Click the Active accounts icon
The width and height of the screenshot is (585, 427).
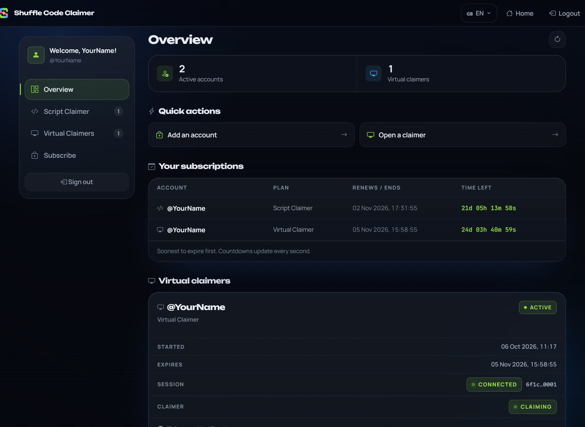165,74
